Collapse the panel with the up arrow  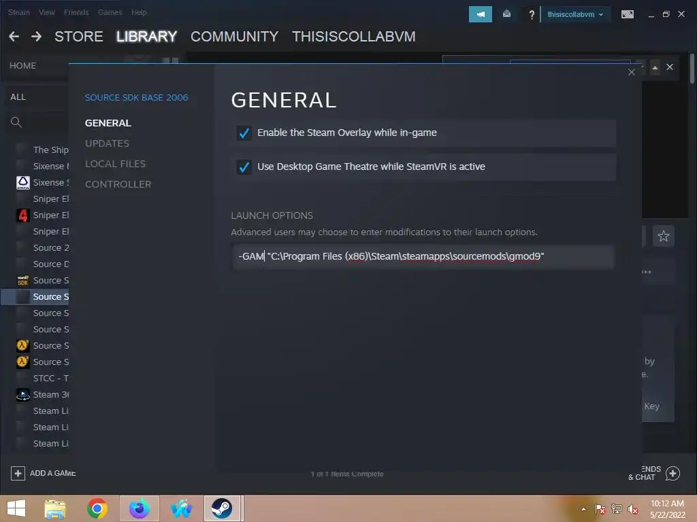(x=655, y=67)
